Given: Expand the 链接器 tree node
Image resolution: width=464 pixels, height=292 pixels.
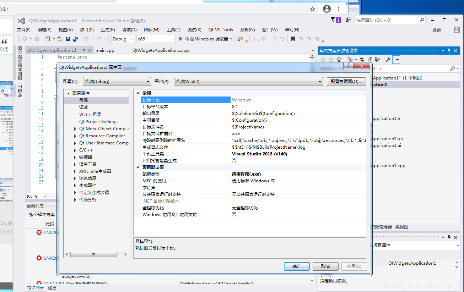Looking at the screenshot, I should point(75,157).
